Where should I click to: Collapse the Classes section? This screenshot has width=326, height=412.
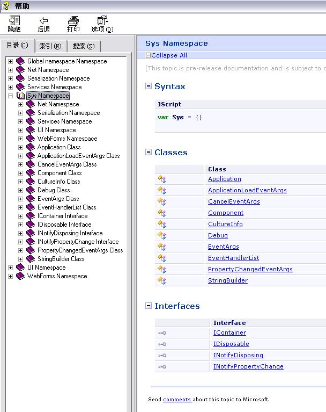click(149, 152)
